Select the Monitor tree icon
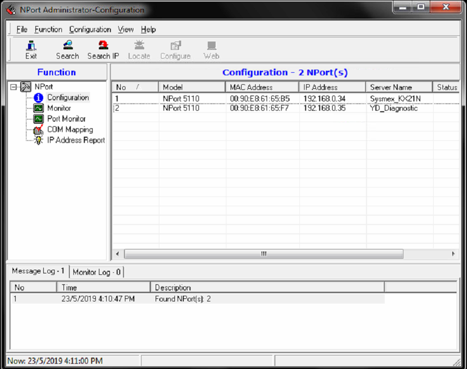467x369 pixels. 39,108
